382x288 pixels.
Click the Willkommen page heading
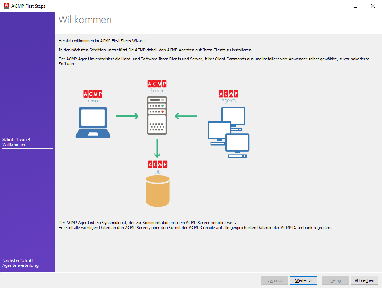(x=85, y=20)
